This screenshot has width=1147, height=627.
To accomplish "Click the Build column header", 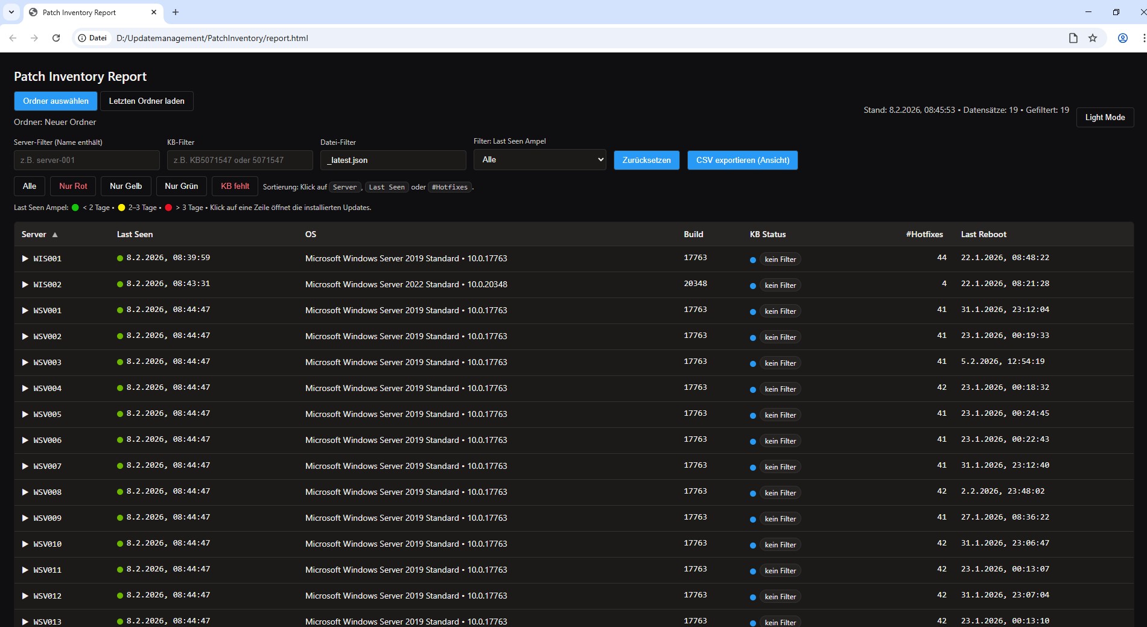I will click(694, 234).
